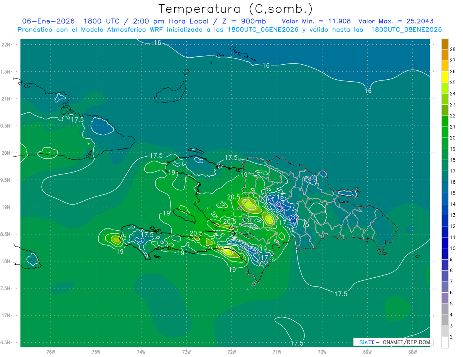The width and height of the screenshot is (463, 357).
Task: Click the 16 contour label near 69W
Action: [x=368, y=91]
